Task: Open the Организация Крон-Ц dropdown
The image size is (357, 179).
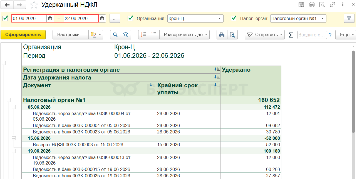Action: (220, 18)
